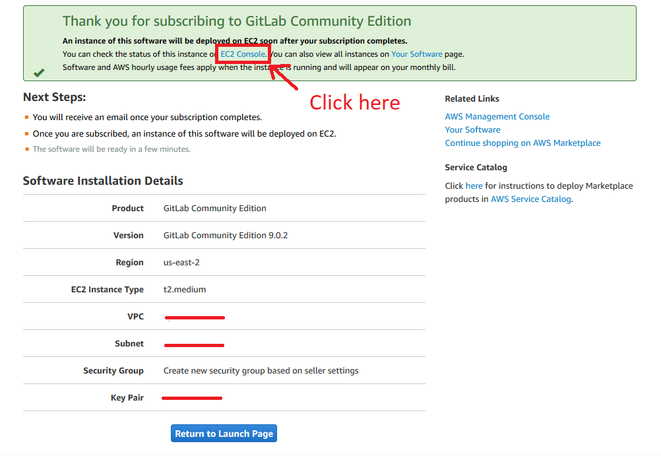Click the Software Installation Details heading
This screenshot has height=456, width=661.
[x=103, y=181]
